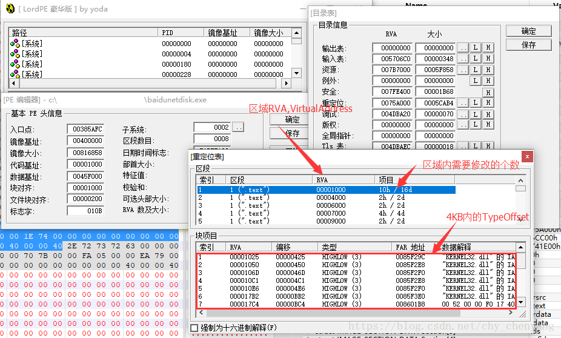Image resolution: width=561 pixels, height=338 pixels.
Task: Click the 块项目 horizontal scroll-right arrow
Action: tap(511, 312)
